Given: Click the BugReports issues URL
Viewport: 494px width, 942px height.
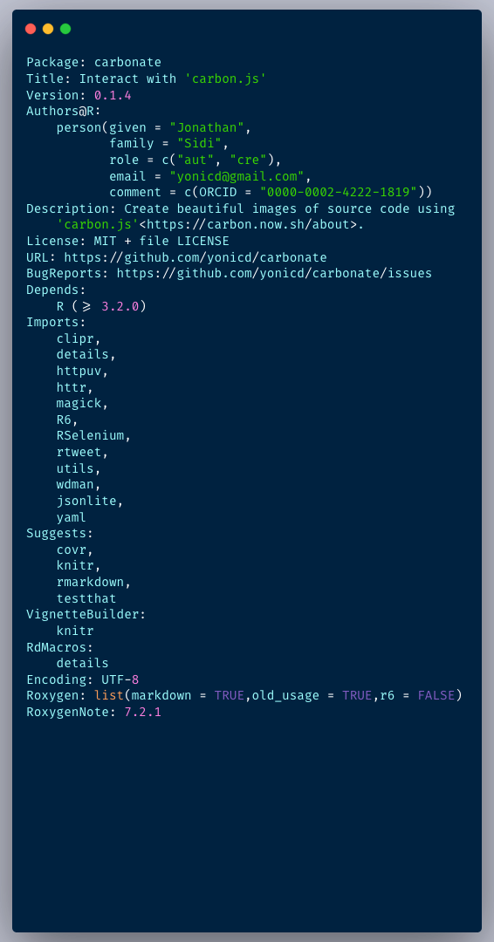Looking at the screenshot, I should [274, 273].
